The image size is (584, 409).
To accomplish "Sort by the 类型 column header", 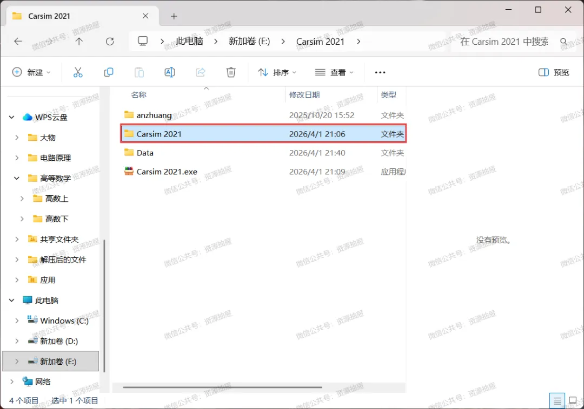I will point(388,95).
